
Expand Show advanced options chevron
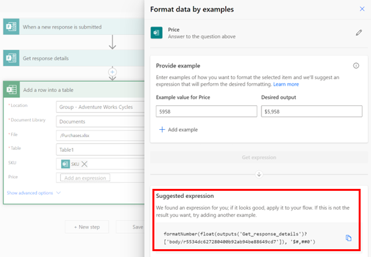click(58, 193)
